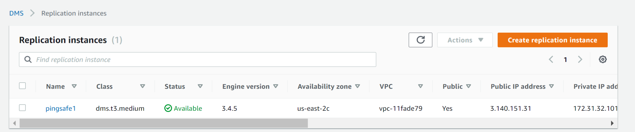635x132 pixels.
Task: Sort by Public column arrow
Action: [468, 86]
